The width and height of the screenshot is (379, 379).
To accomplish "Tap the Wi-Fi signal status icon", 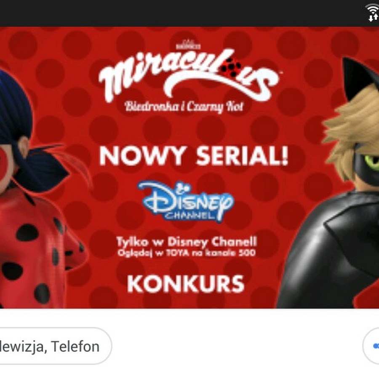I will click(373, 12).
